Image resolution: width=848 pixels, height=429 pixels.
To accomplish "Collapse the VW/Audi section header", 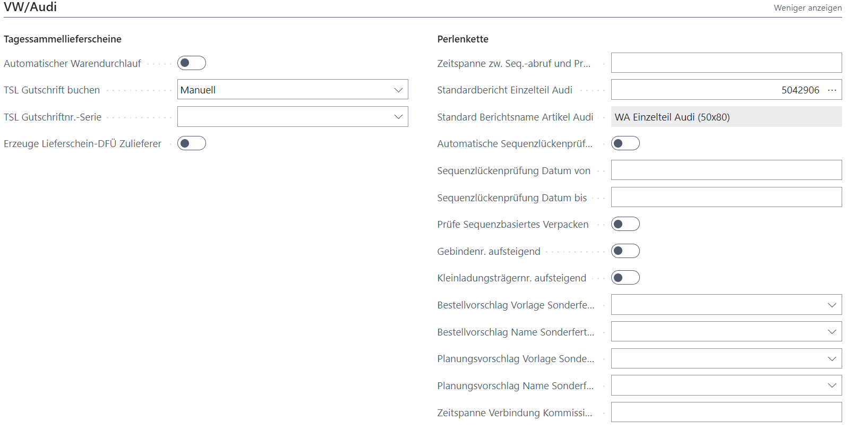I will (x=30, y=7).
